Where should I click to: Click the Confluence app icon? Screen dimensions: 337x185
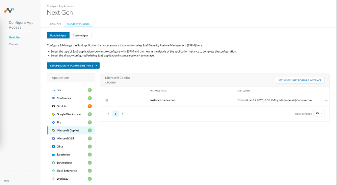pyautogui.click(x=53, y=98)
